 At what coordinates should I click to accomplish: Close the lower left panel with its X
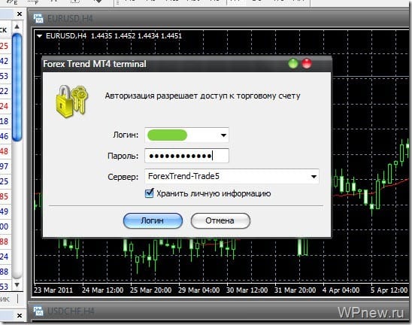coord(20,315)
